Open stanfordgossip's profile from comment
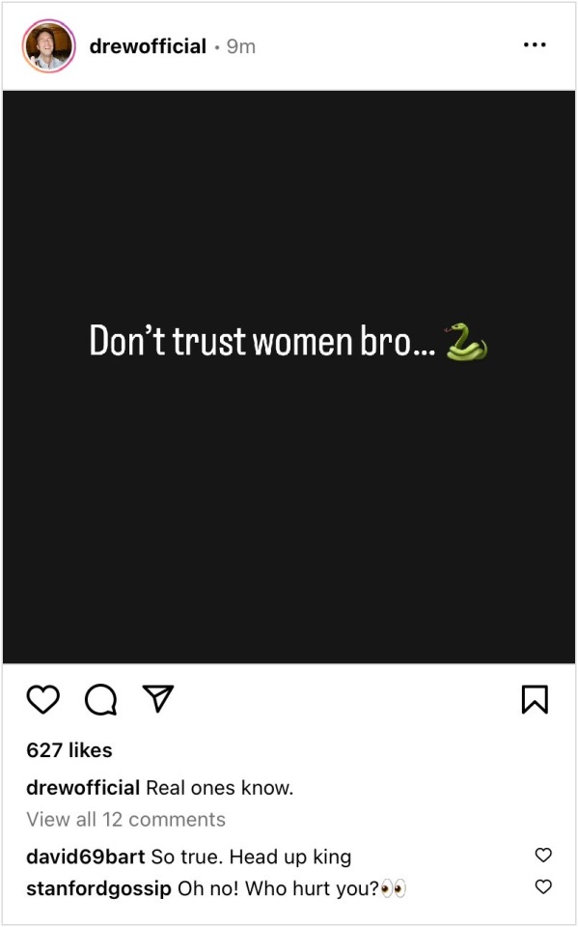This screenshot has height=927, width=578. [x=98, y=888]
